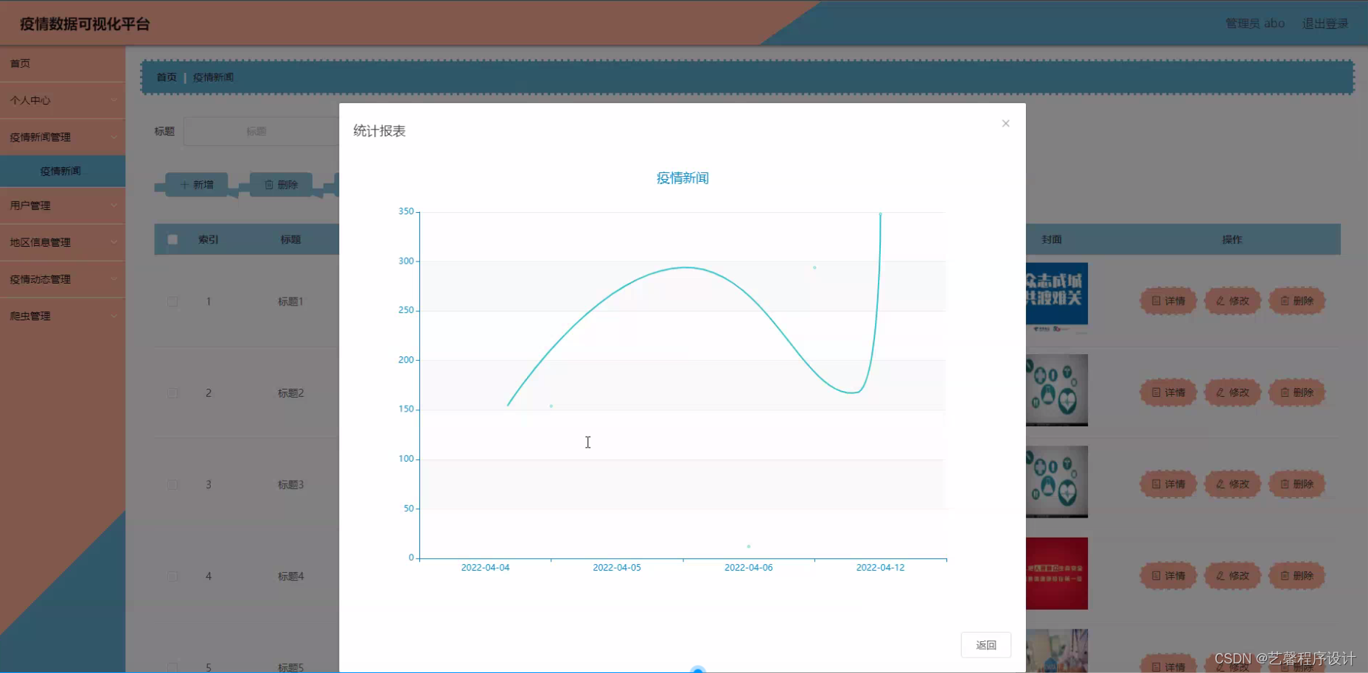
Task: Delete the 标题4 row using 删除
Action: [1297, 575]
